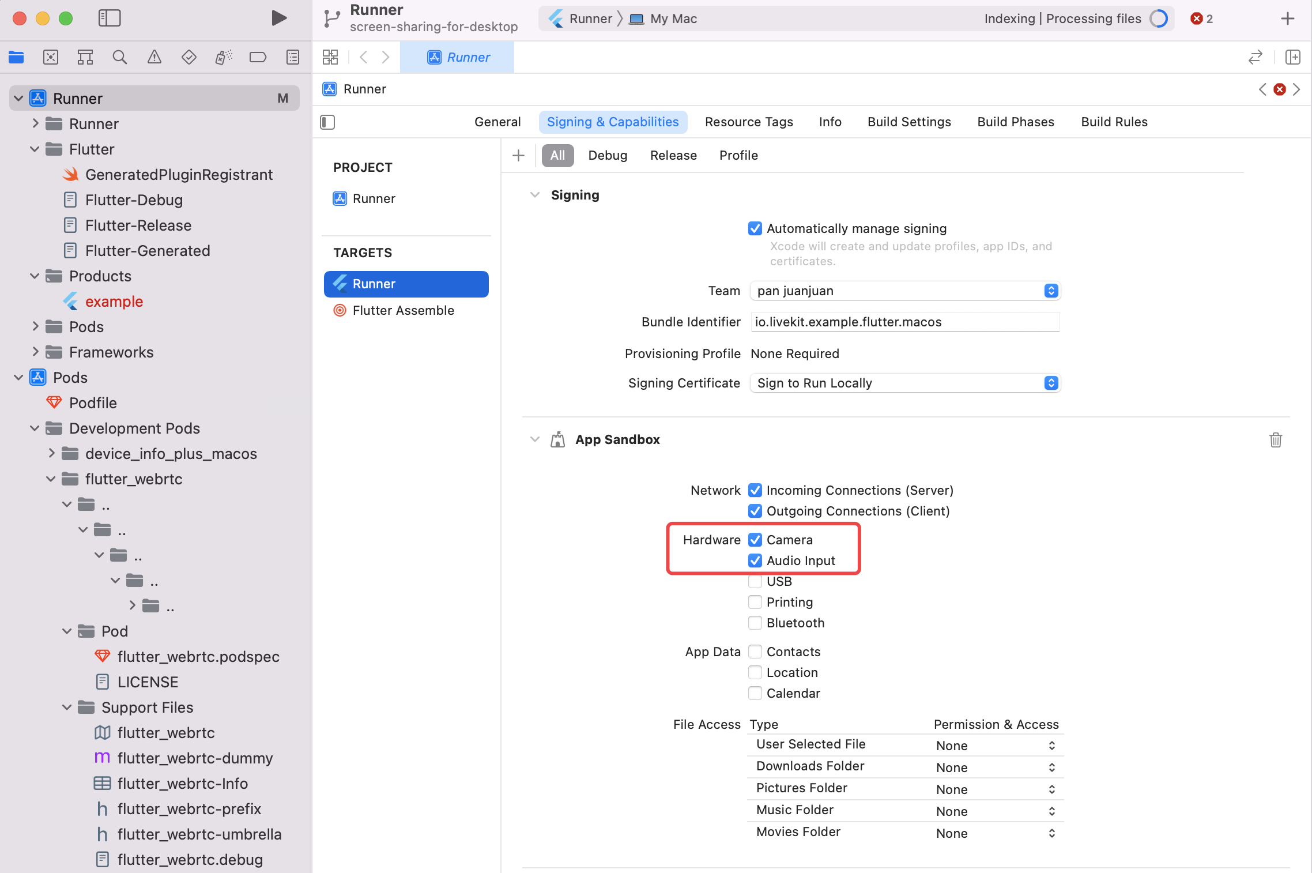Delete the App Sandbox capability
The height and width of the screenshot is (873, 1312).
pyautogui.click(x=1276, y=440)
